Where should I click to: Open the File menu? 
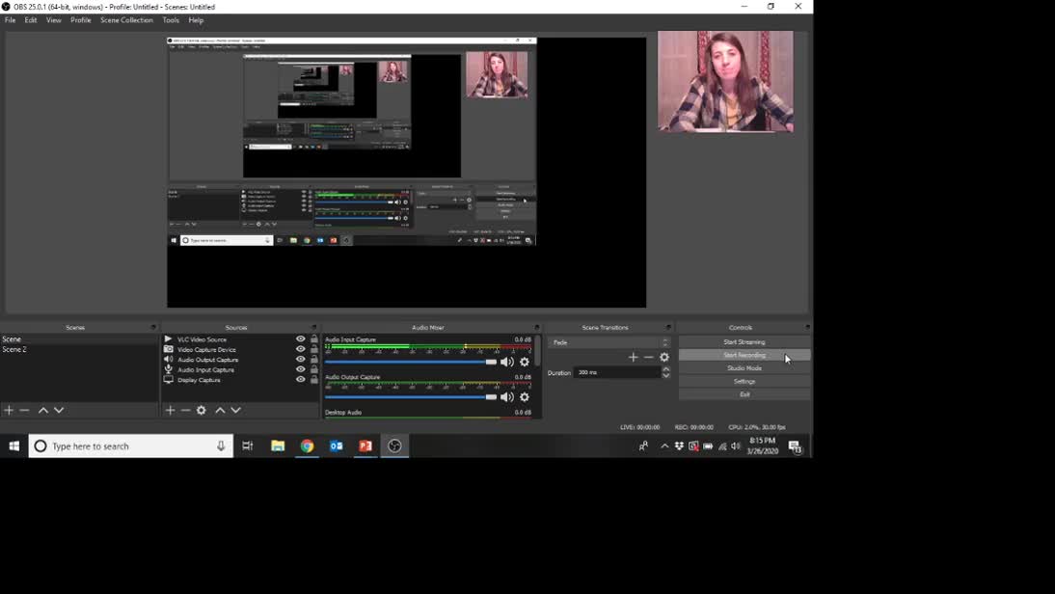(x=10, y=20)
